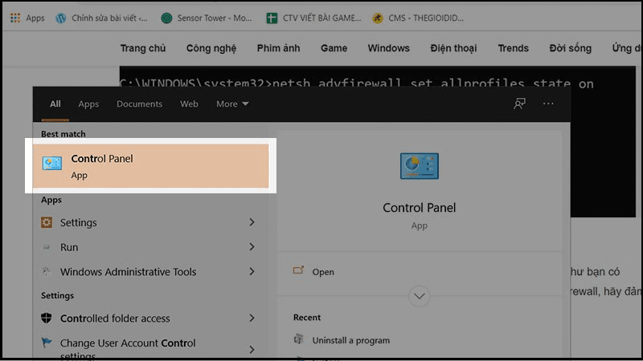Open Đời sống in site menu
Screen dimensions: 643x361
571,48
